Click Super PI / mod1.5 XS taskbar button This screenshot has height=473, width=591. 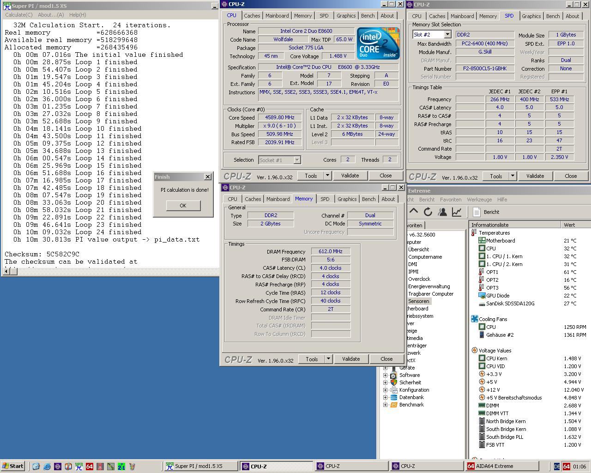point(201,466)
